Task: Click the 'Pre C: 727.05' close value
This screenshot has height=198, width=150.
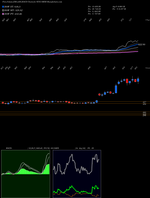Action: (x=94, y=14)
